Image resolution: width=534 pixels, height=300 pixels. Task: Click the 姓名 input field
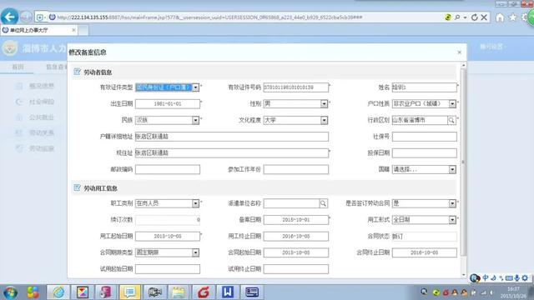click(x=425, y=87)
